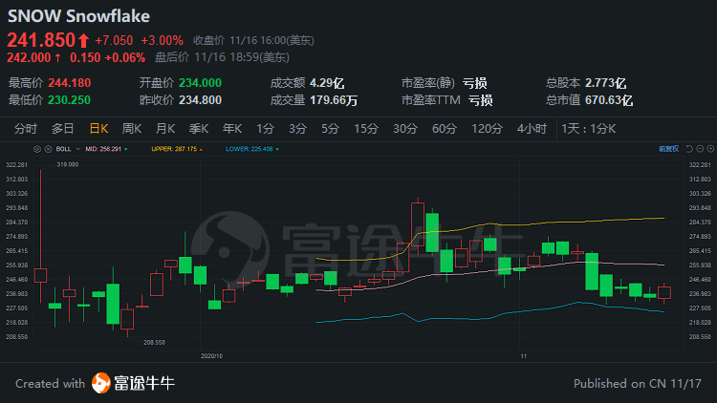Viewport: 717px width, 403px height.
Task: Select the 季K tab
Action: 199,129
